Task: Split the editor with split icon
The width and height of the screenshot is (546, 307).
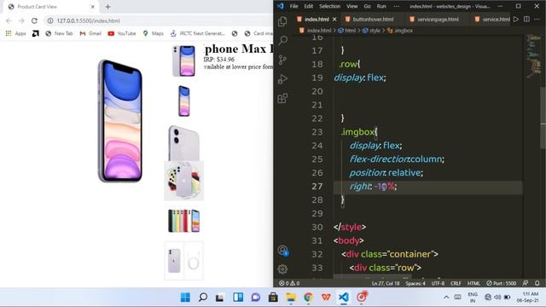Action: (x=526, y=19)
